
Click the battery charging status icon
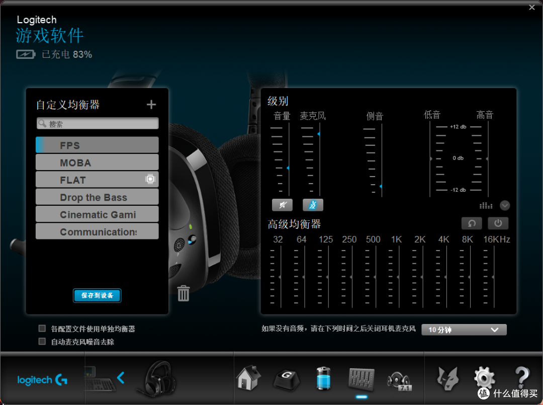pos(26,54)
